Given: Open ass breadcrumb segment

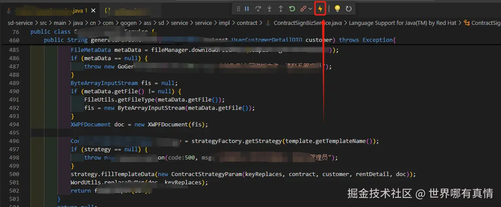Looking at the screenshot, I should [148, 23].
